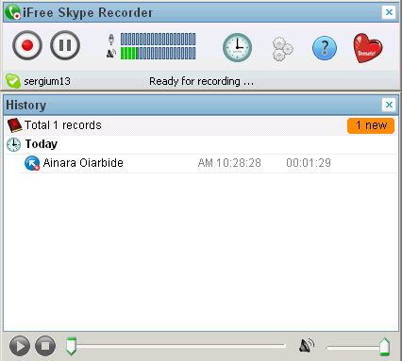Click the speaker level icon beside green meter

click(x=111, y=54)
